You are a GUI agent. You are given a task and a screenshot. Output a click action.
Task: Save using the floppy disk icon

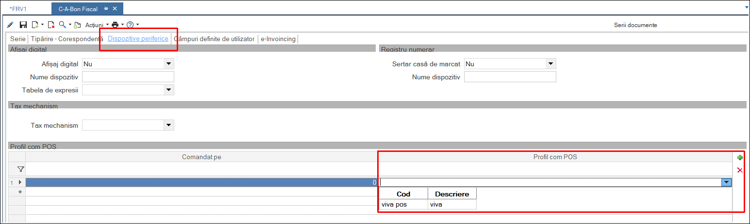[x=23, y=25]
